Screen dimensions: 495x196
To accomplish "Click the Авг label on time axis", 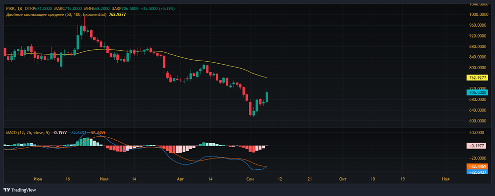I will point(180,179).
